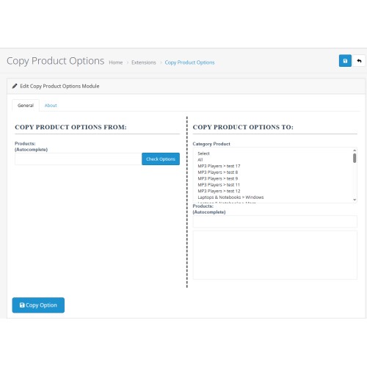The image size is (367, 367).
Task: Click the pencil icon beside Edit heading
Action: click(x=15, y=86)
